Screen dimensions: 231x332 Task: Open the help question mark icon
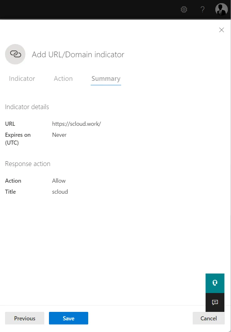(x=202, y=9)
